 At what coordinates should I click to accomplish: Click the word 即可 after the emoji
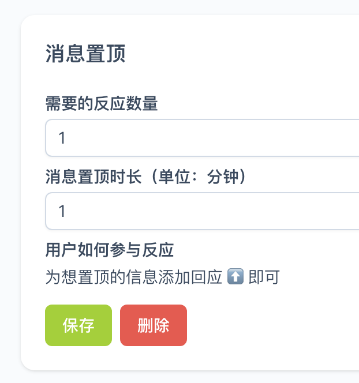pos(264,277)
